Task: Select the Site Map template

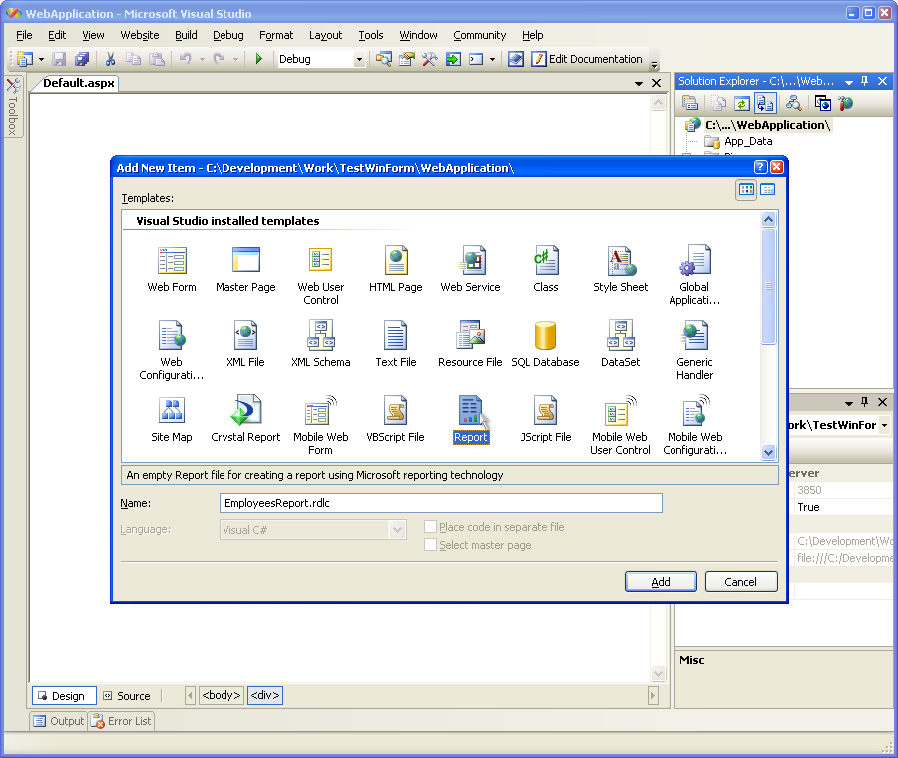Action: (x=172, y=412)
